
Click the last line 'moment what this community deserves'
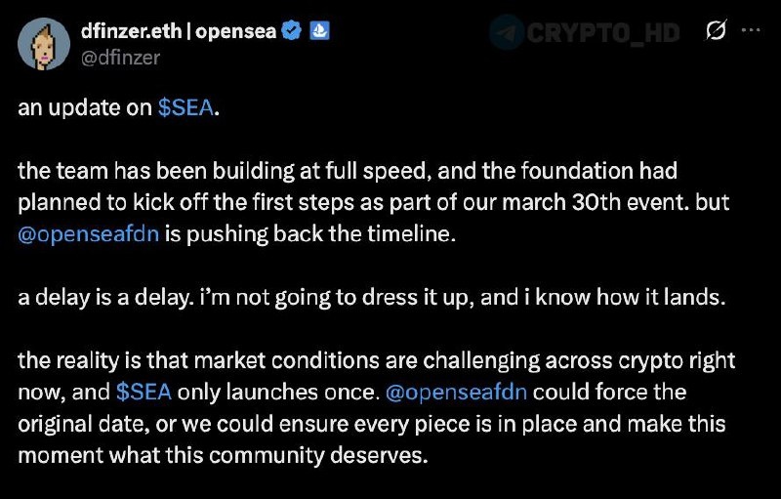pos(224,455)
